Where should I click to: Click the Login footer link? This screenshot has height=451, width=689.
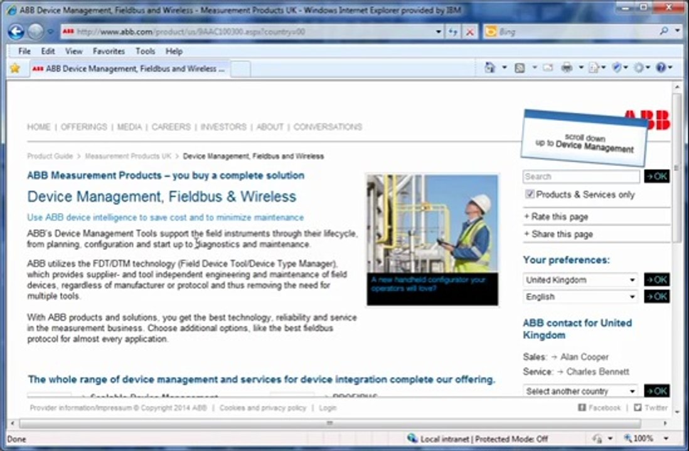328,408
